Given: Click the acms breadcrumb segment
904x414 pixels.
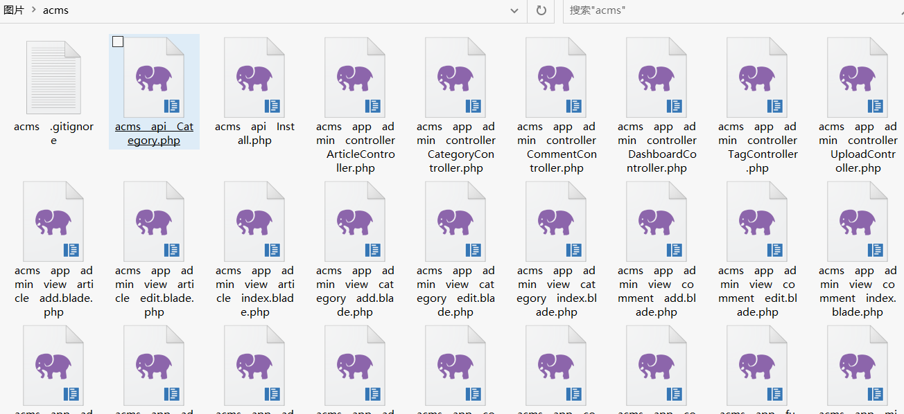Looking at the screenshot, I should tap(55, 10).
